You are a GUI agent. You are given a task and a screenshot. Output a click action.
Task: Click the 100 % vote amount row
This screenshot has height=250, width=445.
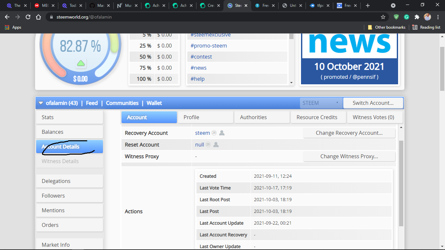click(154, 79)
